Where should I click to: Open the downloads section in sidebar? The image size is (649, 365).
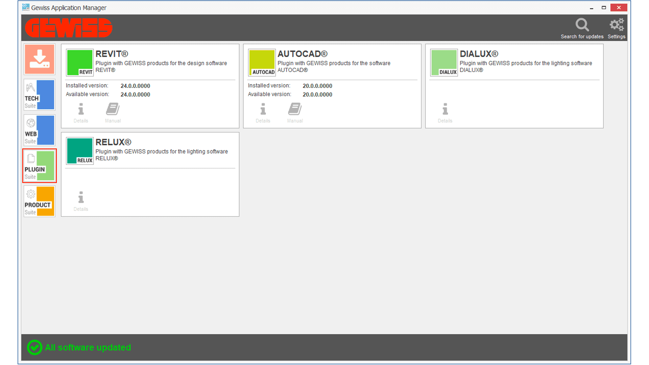[40, 59]
